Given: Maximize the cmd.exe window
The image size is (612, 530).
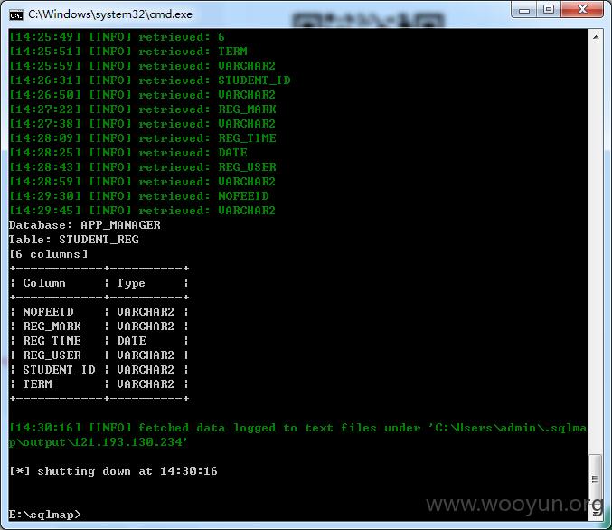Looking at the screenshot, I should point(549,10).
